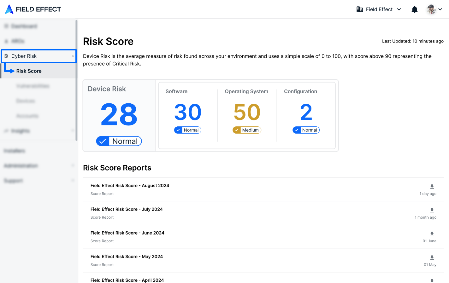Click the Operating System score 50
The width and height of the screenshot is (449, 283).
tap(247, 112)
